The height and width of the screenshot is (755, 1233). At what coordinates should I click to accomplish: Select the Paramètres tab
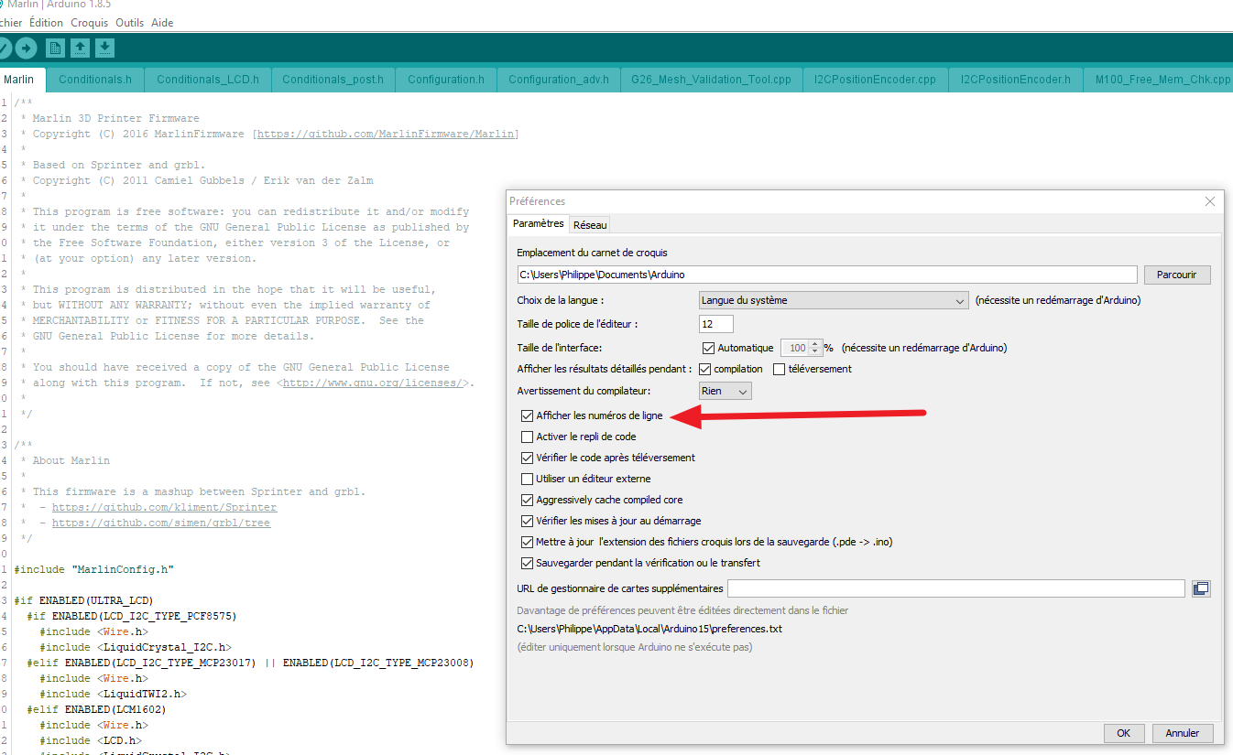point(539,223)
